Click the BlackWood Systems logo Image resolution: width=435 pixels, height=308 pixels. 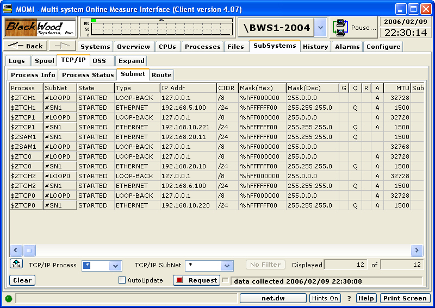(x=40, y=28)
